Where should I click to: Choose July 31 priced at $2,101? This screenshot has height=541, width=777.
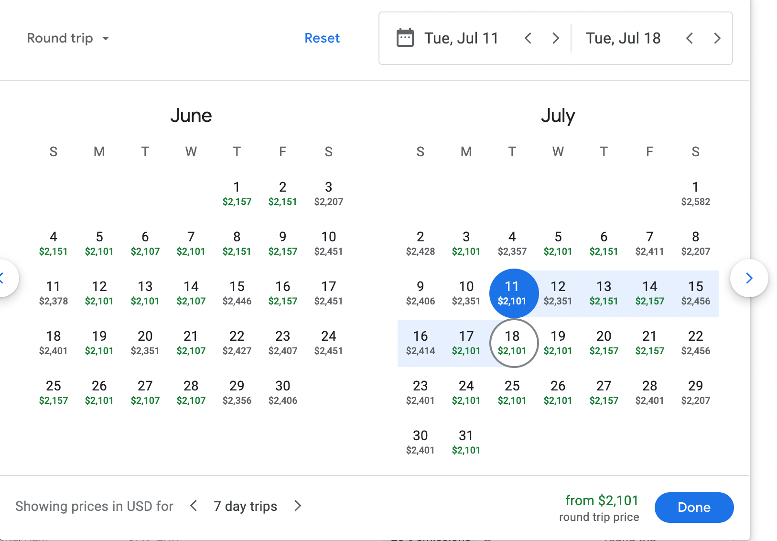[466, 442]
